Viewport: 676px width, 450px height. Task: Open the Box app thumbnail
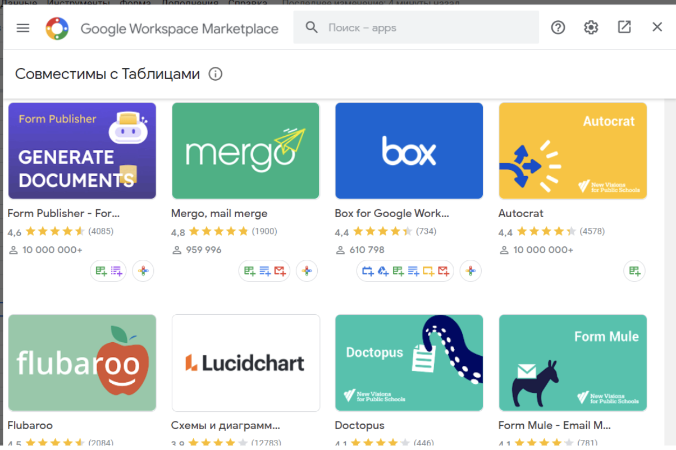pos(409,150)
